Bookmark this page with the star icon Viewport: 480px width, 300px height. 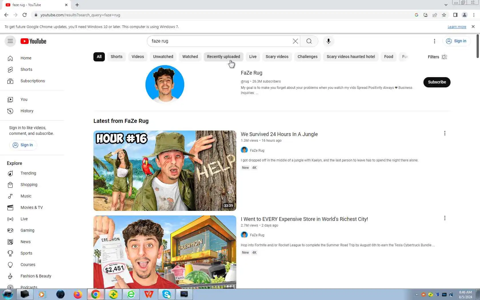point(444,15)
